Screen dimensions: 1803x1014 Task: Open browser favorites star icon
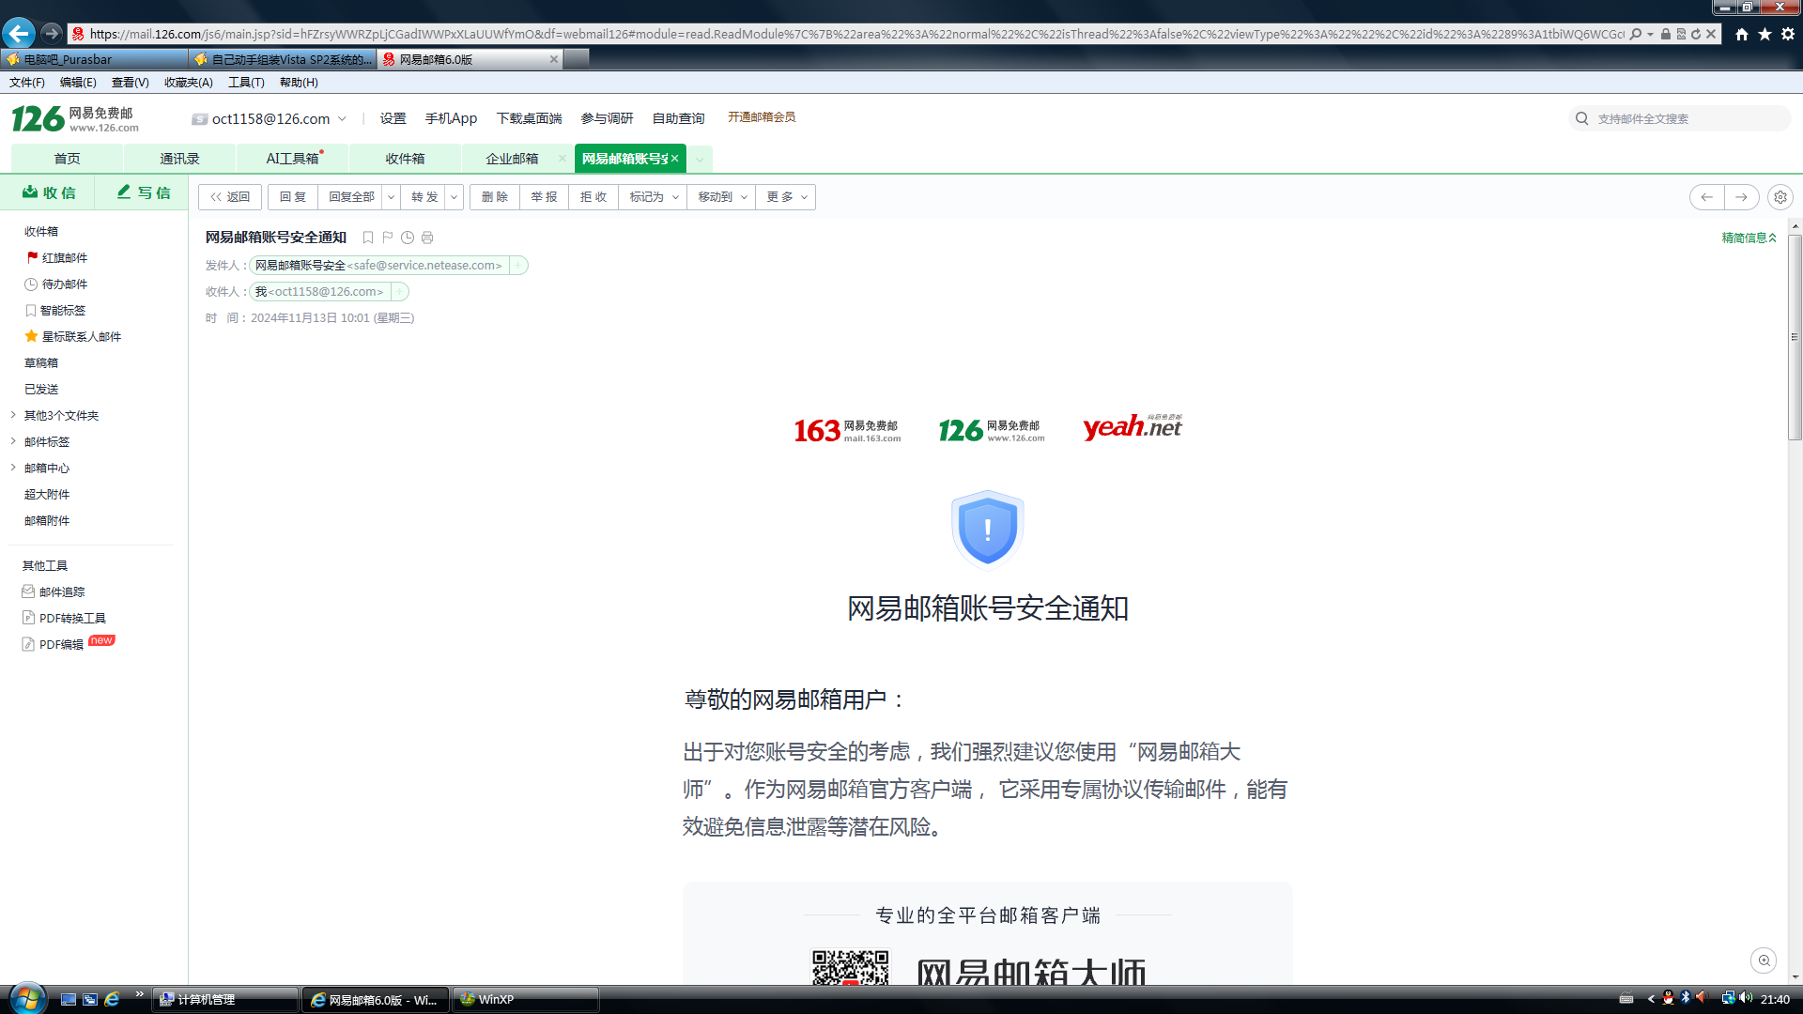[1764, 34]
